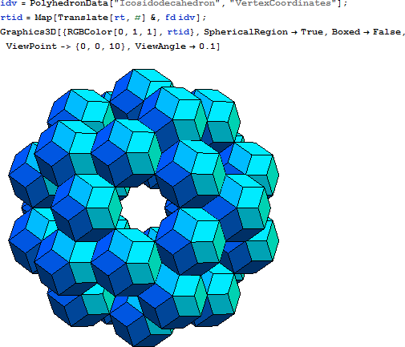Click the fd symbol before idv

[170, 18]
